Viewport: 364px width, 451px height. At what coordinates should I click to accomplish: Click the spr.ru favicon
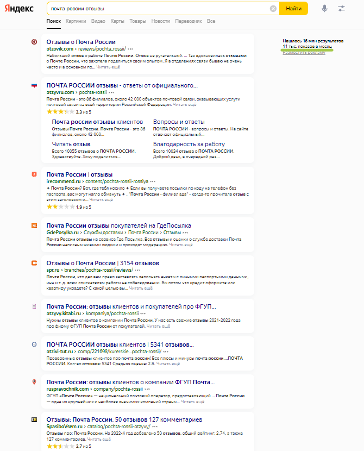pyautogui.click(x=34, y=263)
